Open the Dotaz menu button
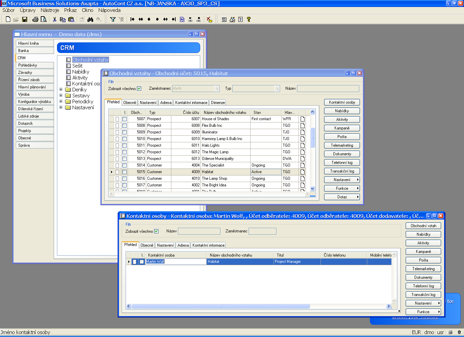 tap(342, 197)
